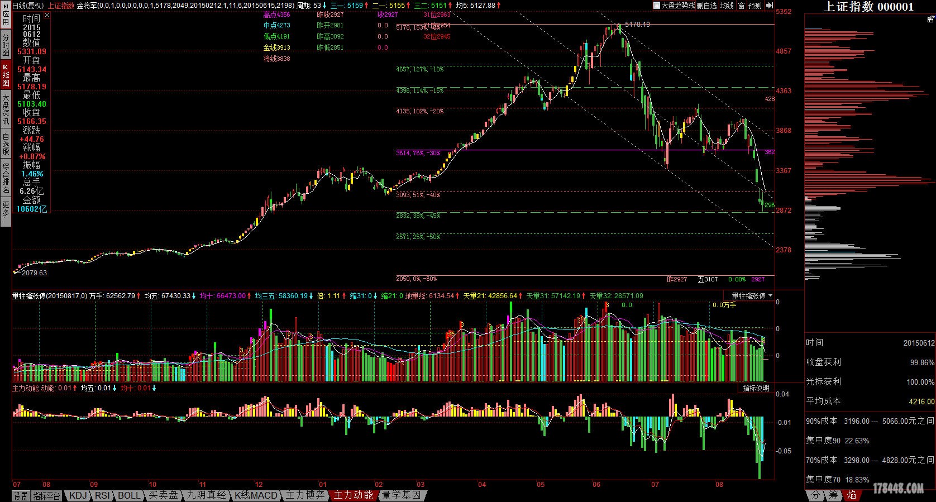Viewport: 936px width, 502px height.
Task: Select the K线图 sidebar tab
Action: coord(6,75)
